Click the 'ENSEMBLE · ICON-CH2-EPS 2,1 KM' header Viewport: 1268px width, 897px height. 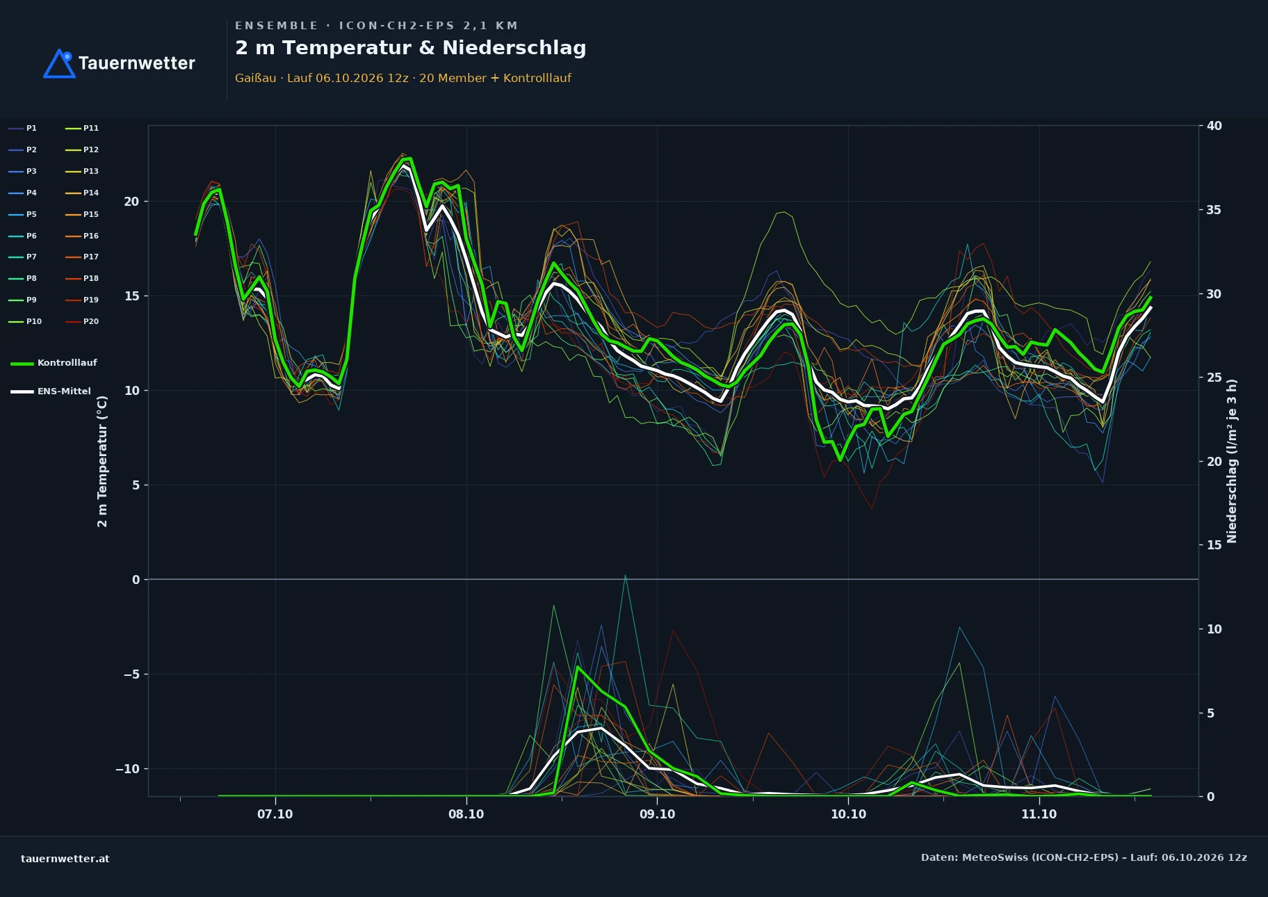[x=376, y=26]
